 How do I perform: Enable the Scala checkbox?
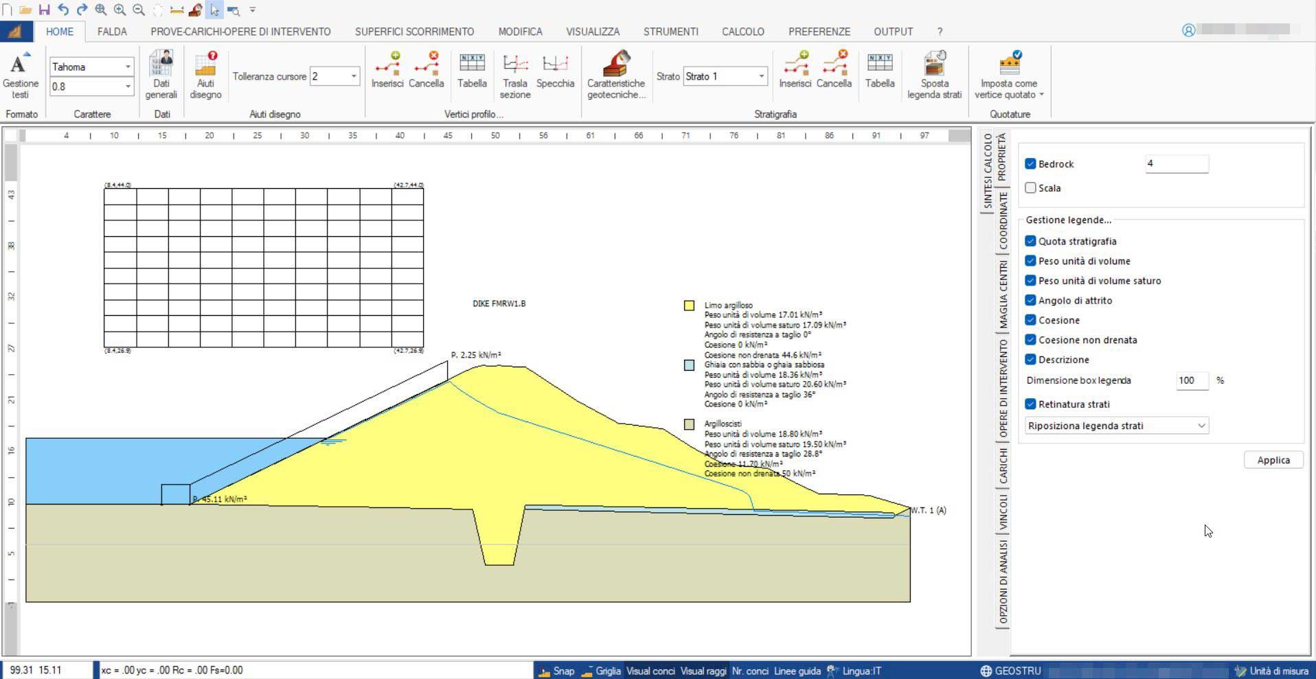click(1030, 188)
